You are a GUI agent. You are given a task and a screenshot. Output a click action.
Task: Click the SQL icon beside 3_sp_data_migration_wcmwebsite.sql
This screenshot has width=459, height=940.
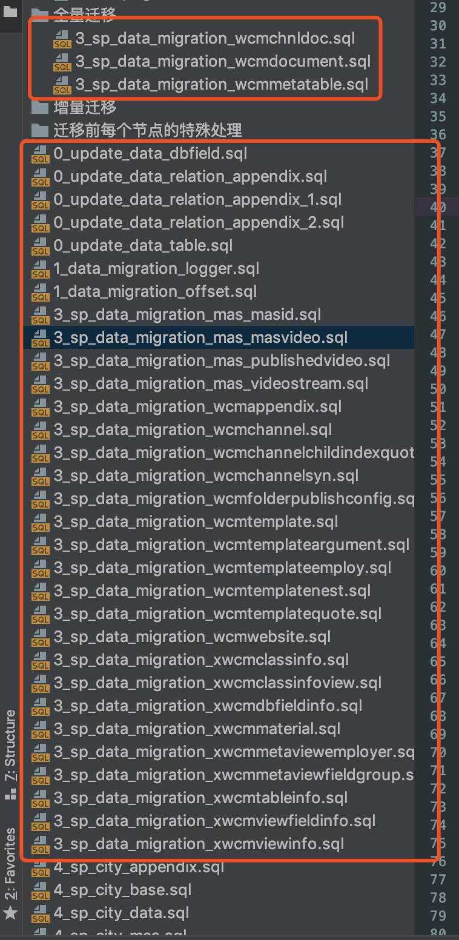(x=41, y=638)
